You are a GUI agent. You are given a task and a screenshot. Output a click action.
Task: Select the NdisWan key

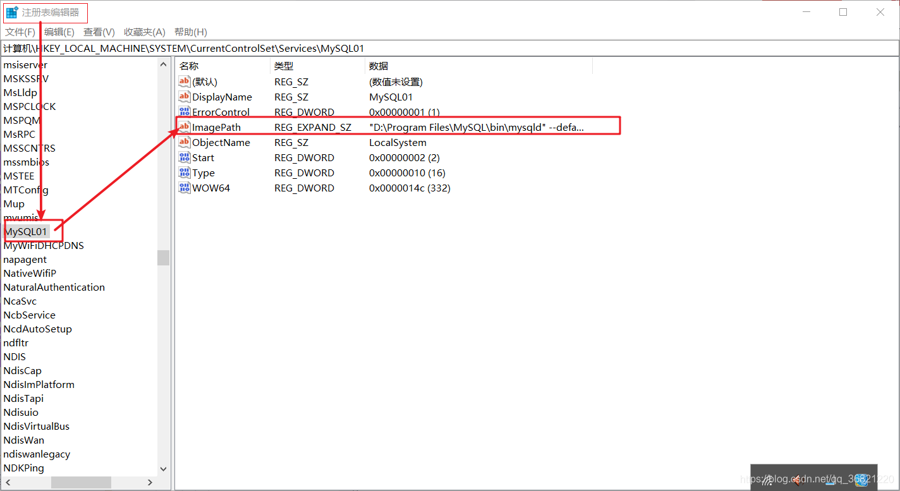point(23,440)
